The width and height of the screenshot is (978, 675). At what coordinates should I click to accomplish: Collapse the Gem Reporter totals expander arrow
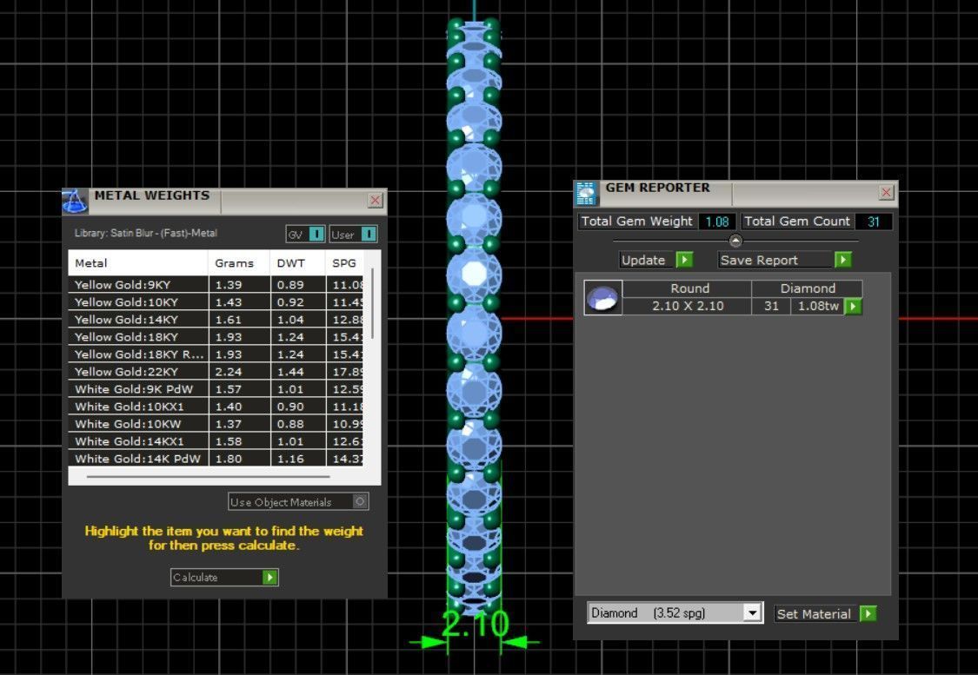coord(735,241)
